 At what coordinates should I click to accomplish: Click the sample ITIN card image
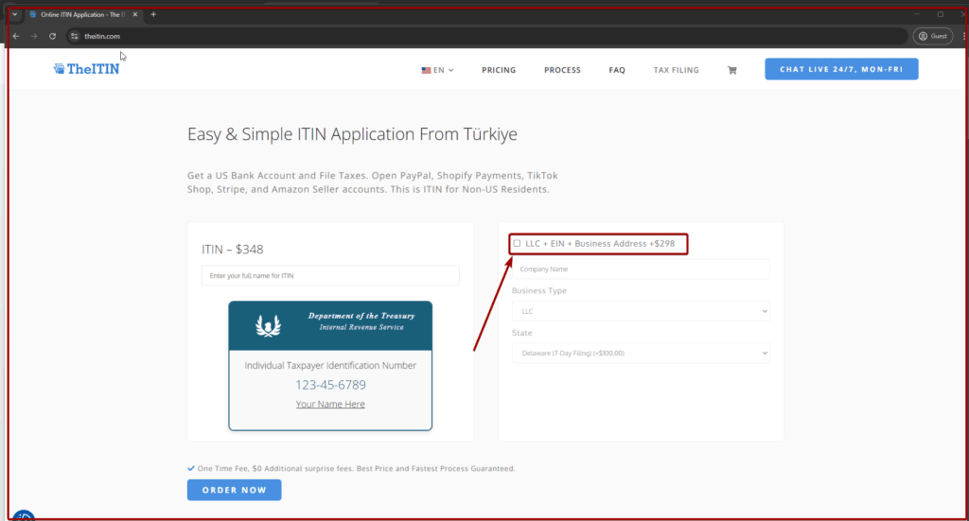click(x=330, y=365)
